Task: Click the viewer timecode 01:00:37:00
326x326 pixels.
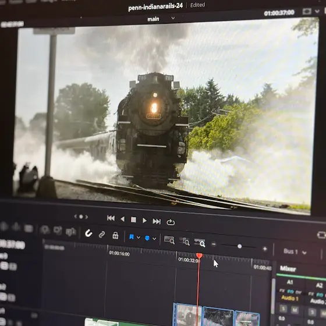Action: 279,13
